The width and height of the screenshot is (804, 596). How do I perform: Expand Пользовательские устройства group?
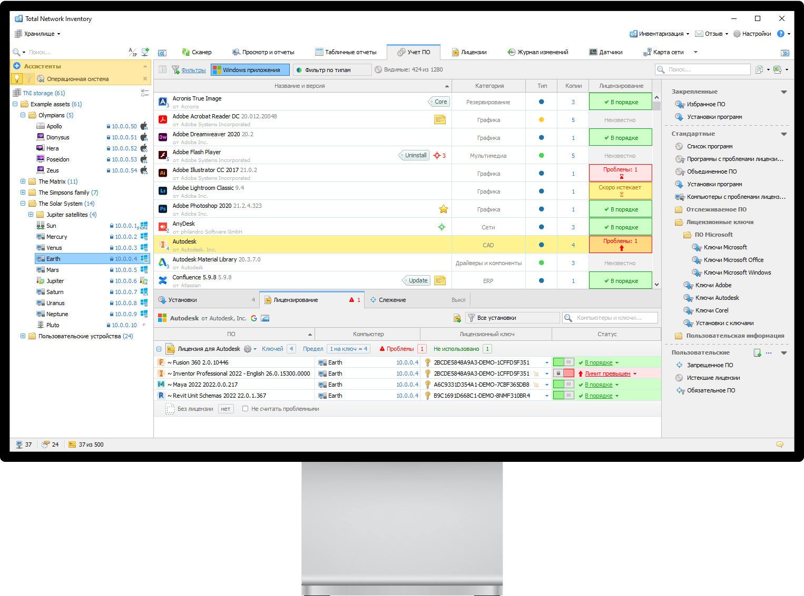coord(23,336)
